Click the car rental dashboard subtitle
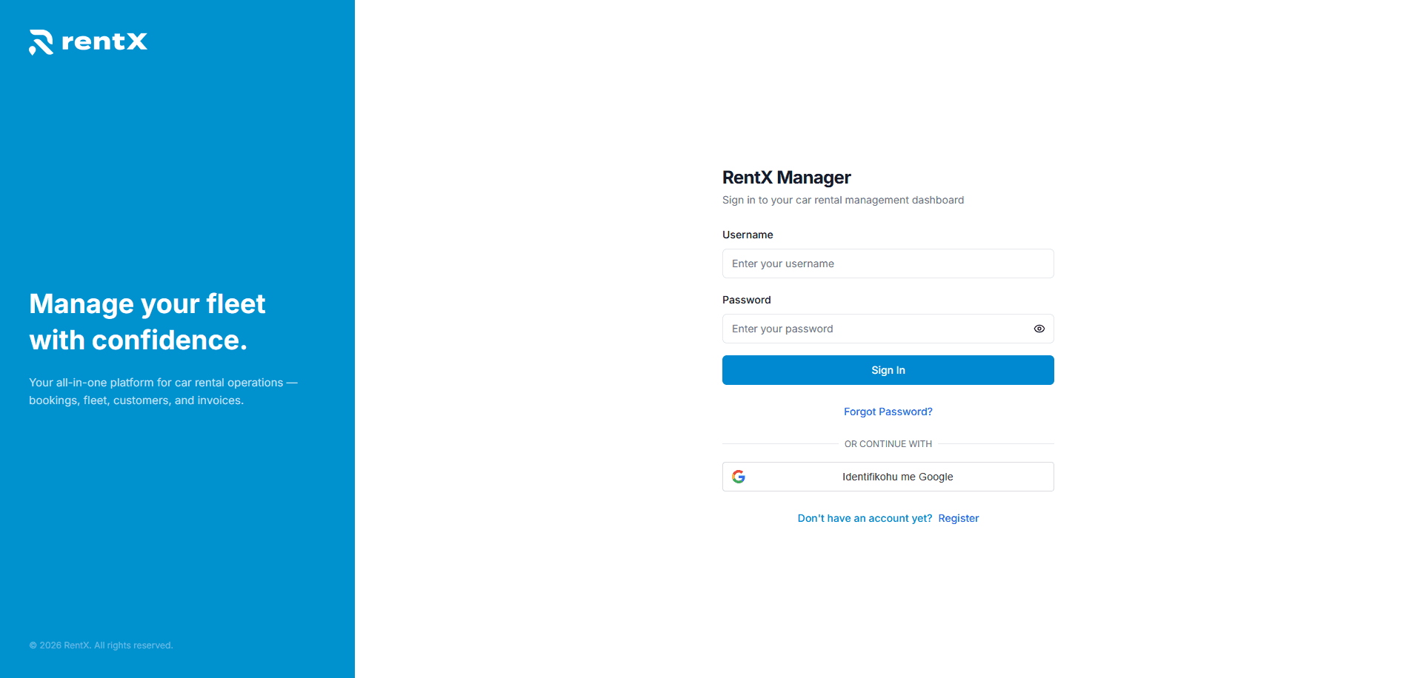 pos(842,200)
